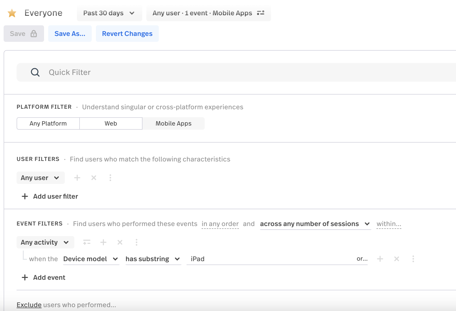456x311 pixels.
Task: Open the has substring operator dropdown
Action: click(x=153, y=259)
